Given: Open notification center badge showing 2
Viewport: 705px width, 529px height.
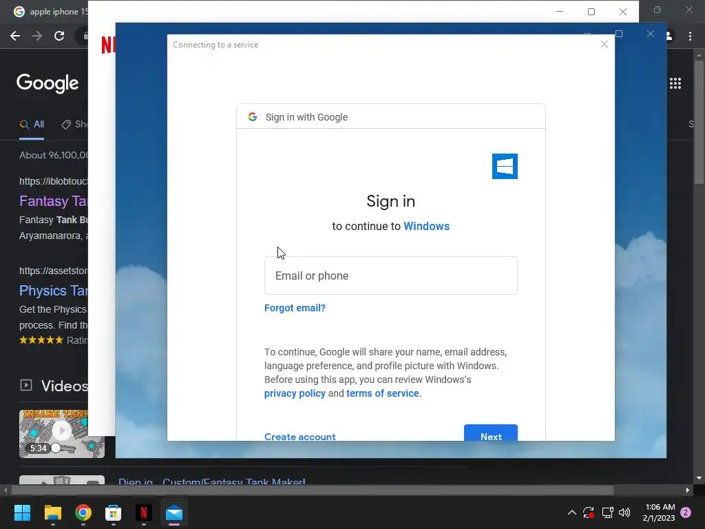Looking at the screenshot, I should point(686,512).
